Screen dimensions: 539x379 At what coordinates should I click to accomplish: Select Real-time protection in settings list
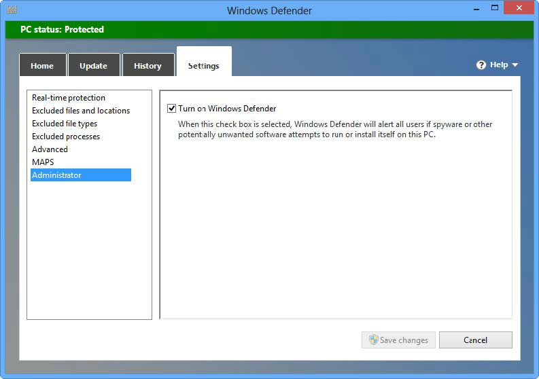coord(69,98)
